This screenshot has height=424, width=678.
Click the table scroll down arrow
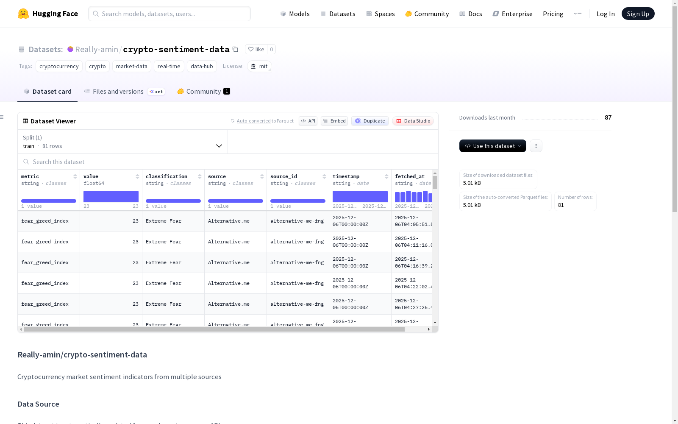point(435,323)
